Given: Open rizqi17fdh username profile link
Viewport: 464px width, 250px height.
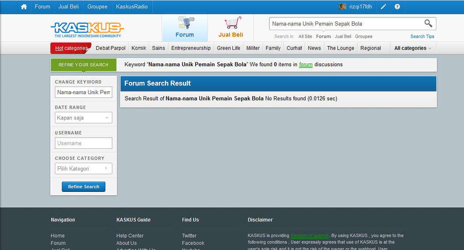Looking at the screenshot, I should tap(360, 7).
